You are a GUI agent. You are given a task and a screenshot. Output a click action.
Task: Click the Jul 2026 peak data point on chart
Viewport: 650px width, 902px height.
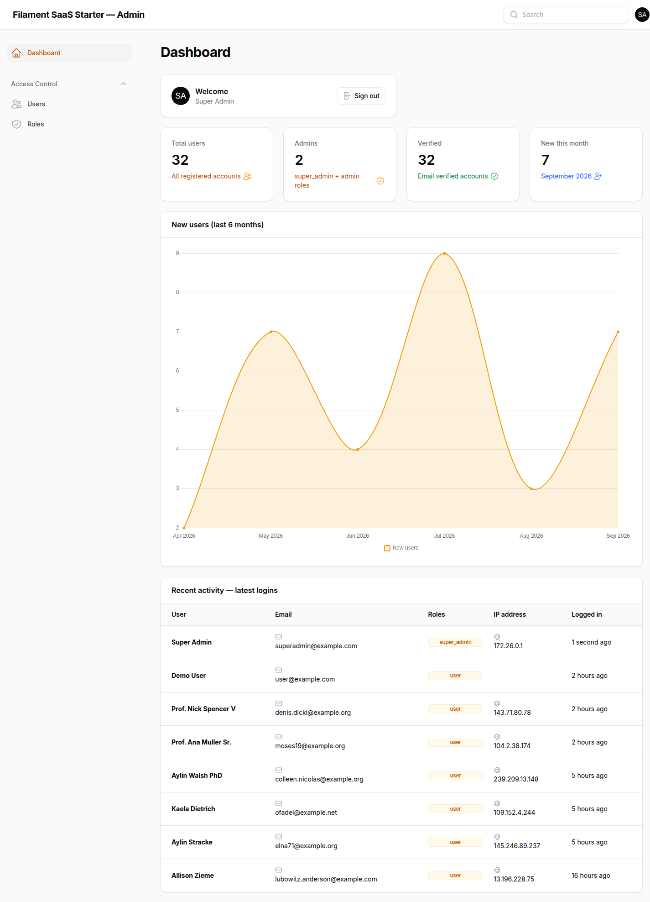(445, 253)
